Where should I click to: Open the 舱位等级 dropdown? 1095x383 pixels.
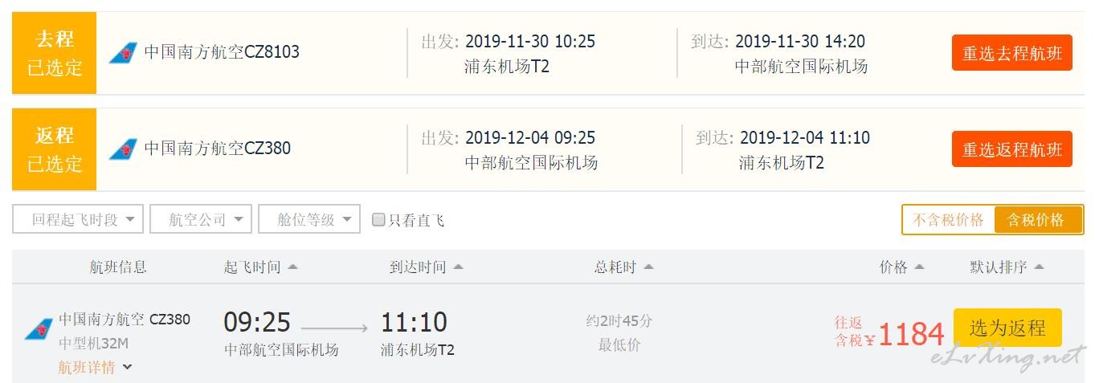click(x=309, y=219)
